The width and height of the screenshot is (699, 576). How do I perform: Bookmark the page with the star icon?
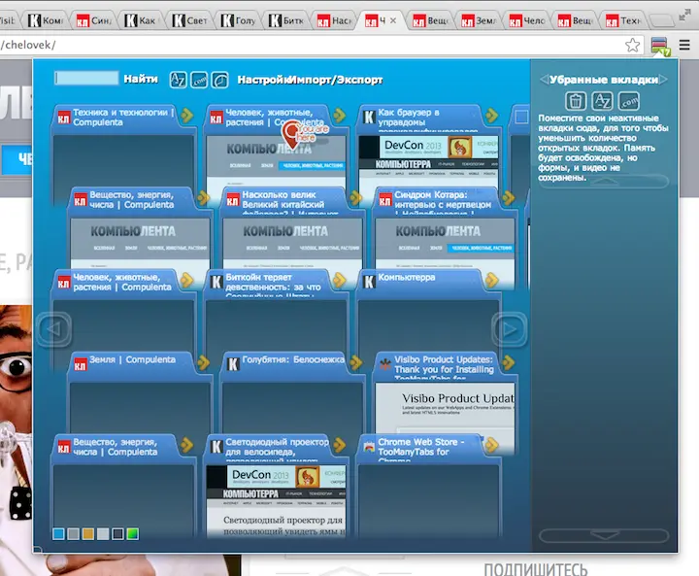point(632,45)
